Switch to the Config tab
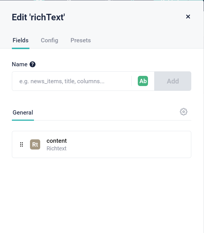 (49, 40)
